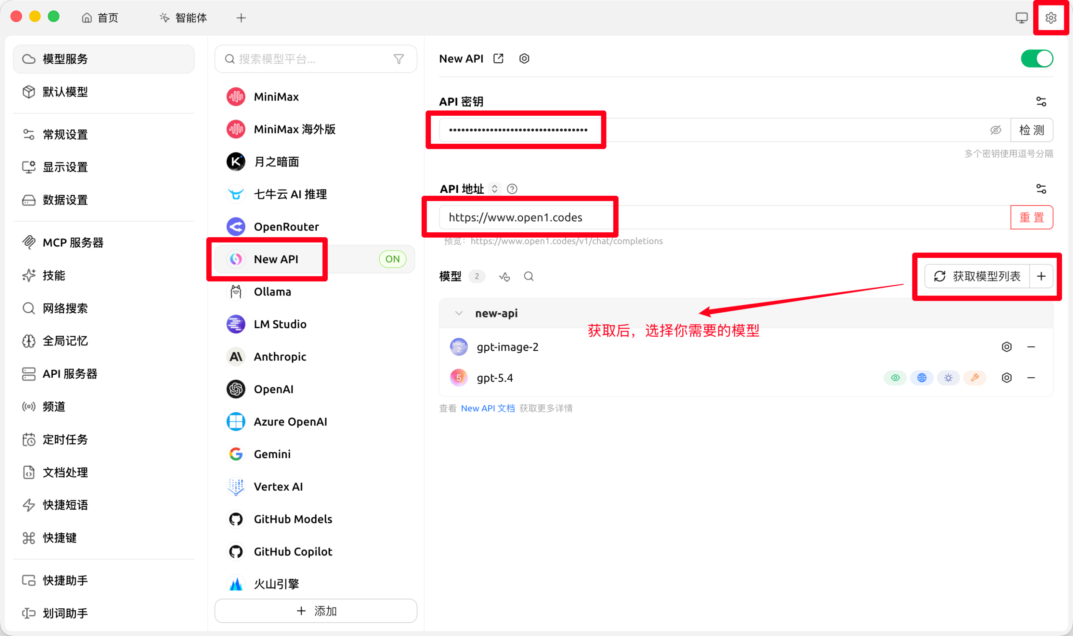Open API address type selector arrows
This screenshot has height=636, width=1073.
click(x=494, y=189)
